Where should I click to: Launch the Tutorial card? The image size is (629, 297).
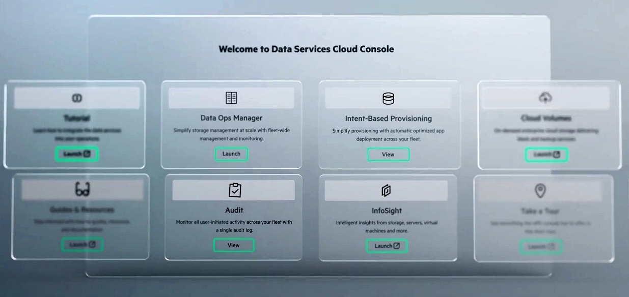pos(76,154)
